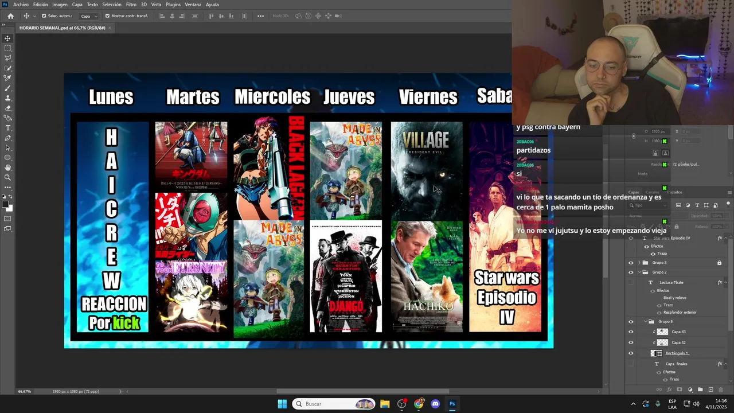The image size is (734, 413).
Task: Click Create new group folder icon
Action: pyautogui.click(x=700, y=389)
